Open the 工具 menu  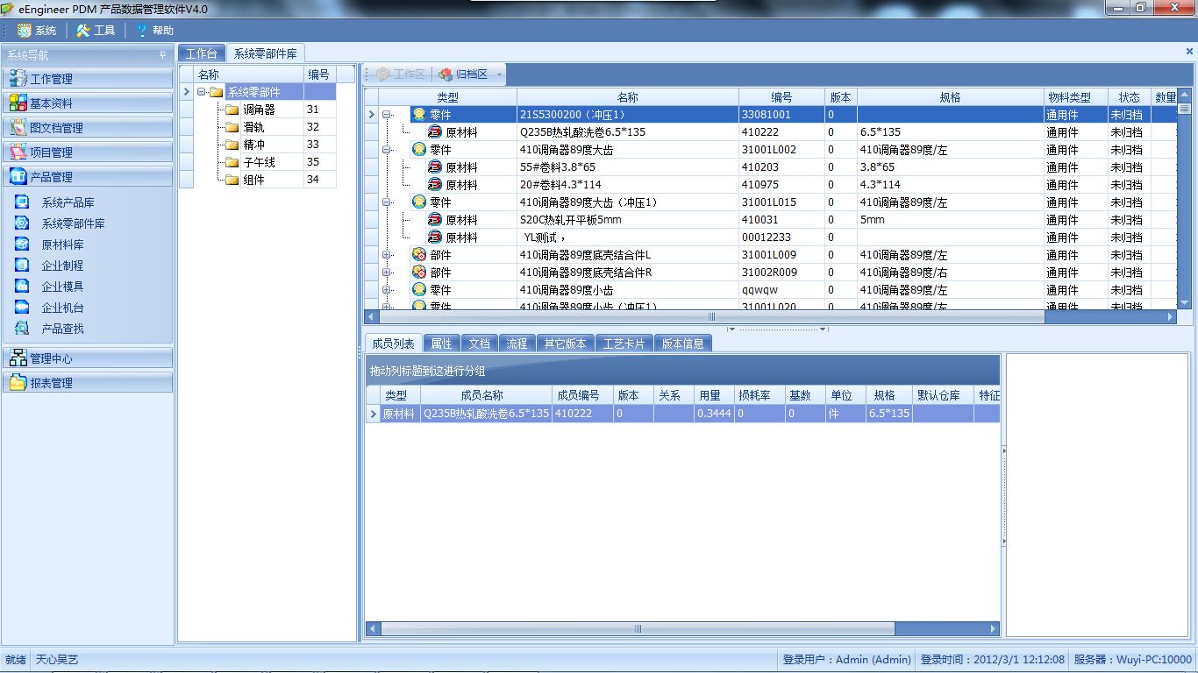point(96,30)
